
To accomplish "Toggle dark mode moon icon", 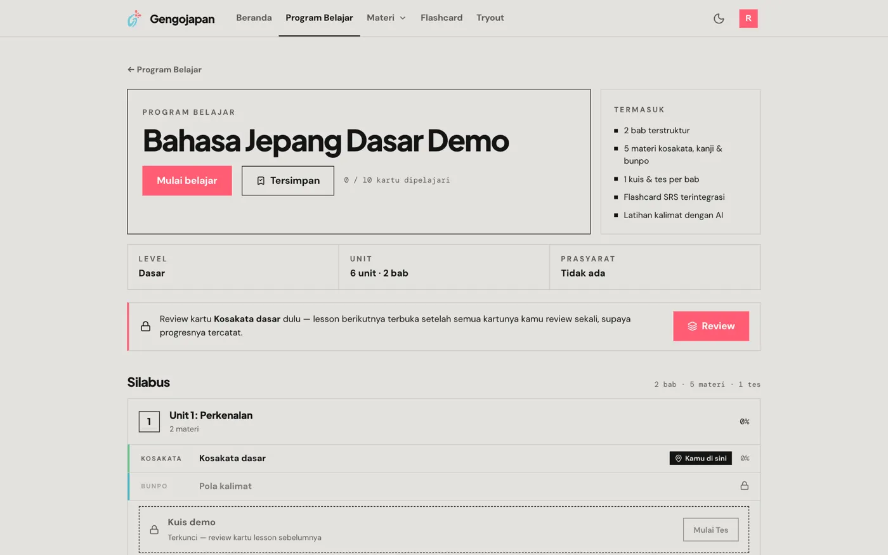I will 719,18.
